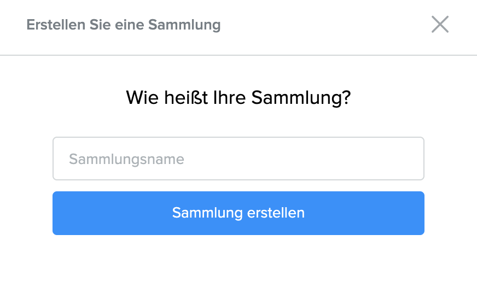Click the question heading above the input
Image resolution: width=477 pixels, height=293 pixels.
pyautogui.click(x=238, y=98)
